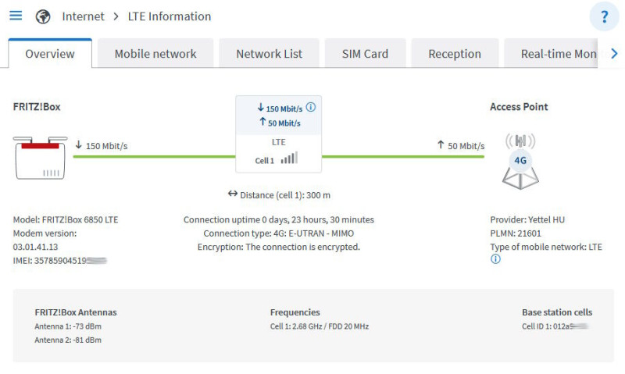625x374 pixels.
Task: Open the hamburger navigation menu
Action: pyautogui.click(x=16, y=16)
